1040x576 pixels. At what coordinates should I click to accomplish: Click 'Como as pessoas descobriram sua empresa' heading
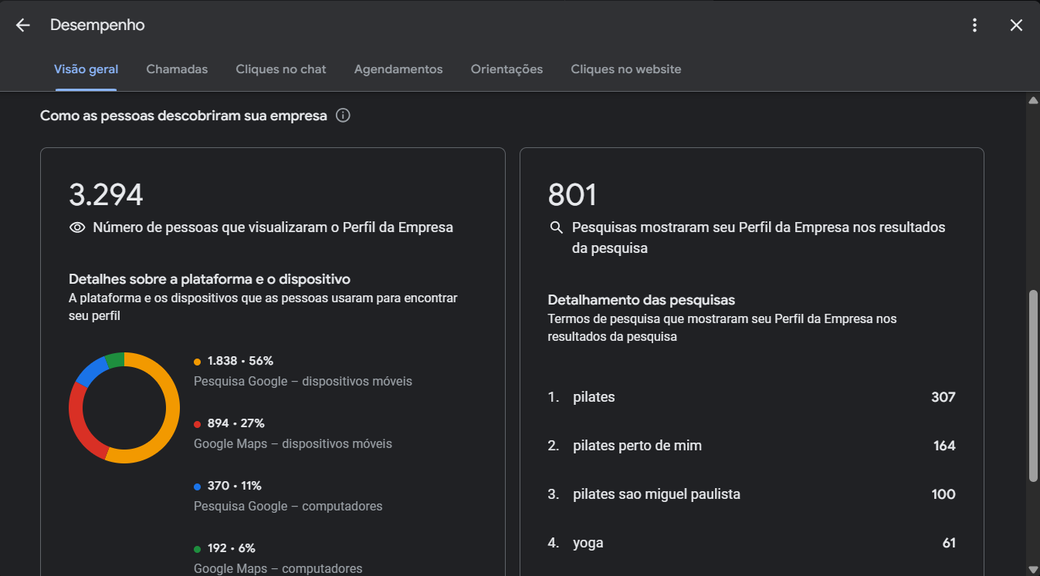(184, 116)
